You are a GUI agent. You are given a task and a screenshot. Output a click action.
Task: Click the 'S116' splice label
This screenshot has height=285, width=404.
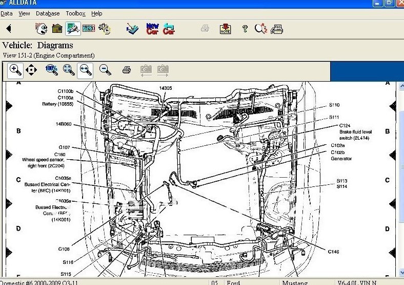point(68,262)
